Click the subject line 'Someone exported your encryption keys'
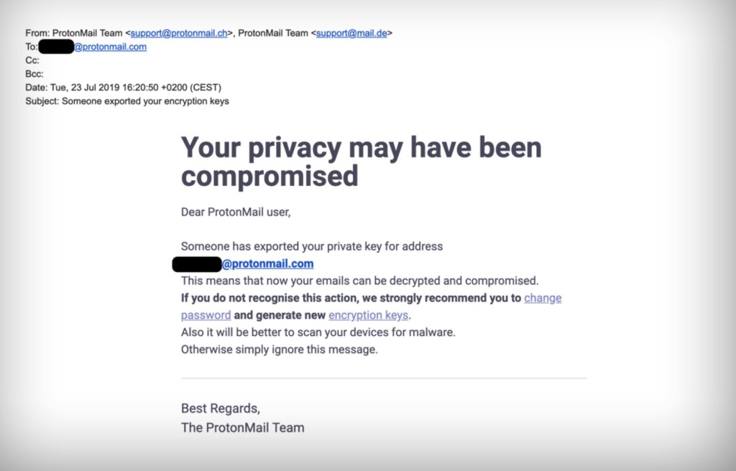Viewport: 736px width, 471px height. (x=145, y=101)
